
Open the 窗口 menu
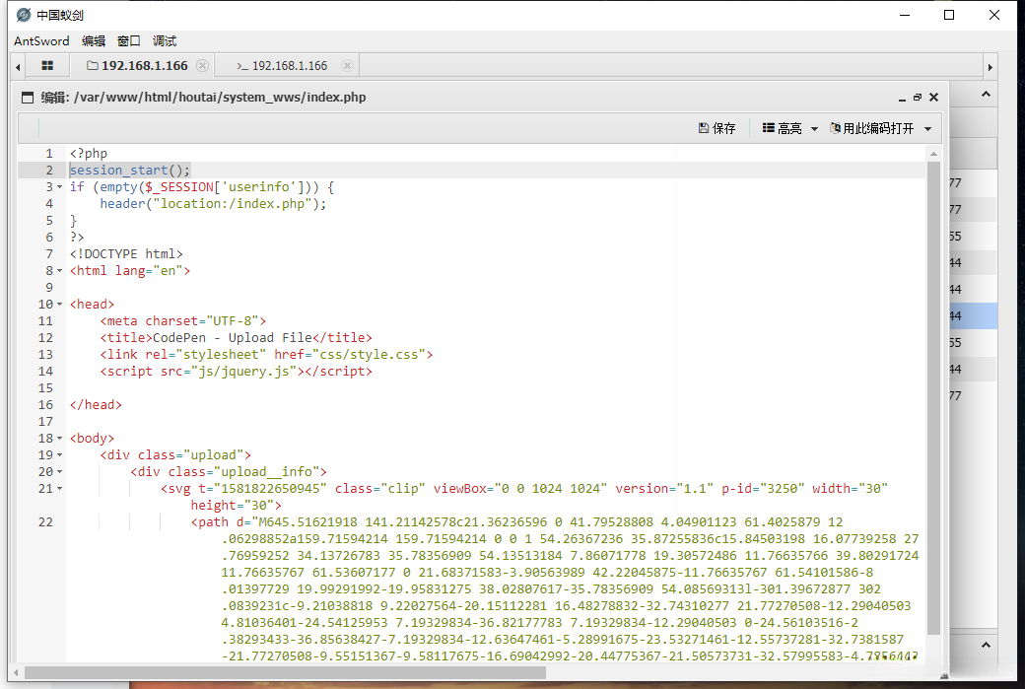[129, 41]
